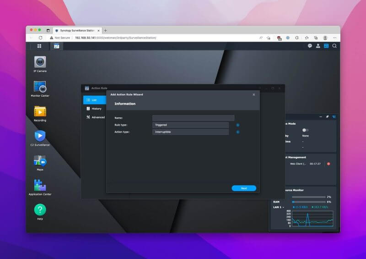Click the Next button in wizard

click(x=244, y=188)
